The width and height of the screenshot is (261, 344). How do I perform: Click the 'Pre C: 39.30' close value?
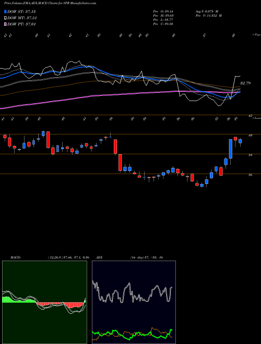[163, 24]
